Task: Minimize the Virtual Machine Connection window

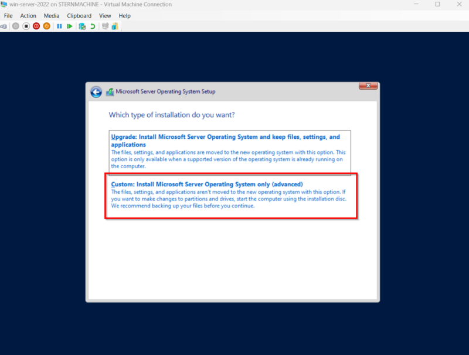Action: pyautogui.click(x=416, y=4)
